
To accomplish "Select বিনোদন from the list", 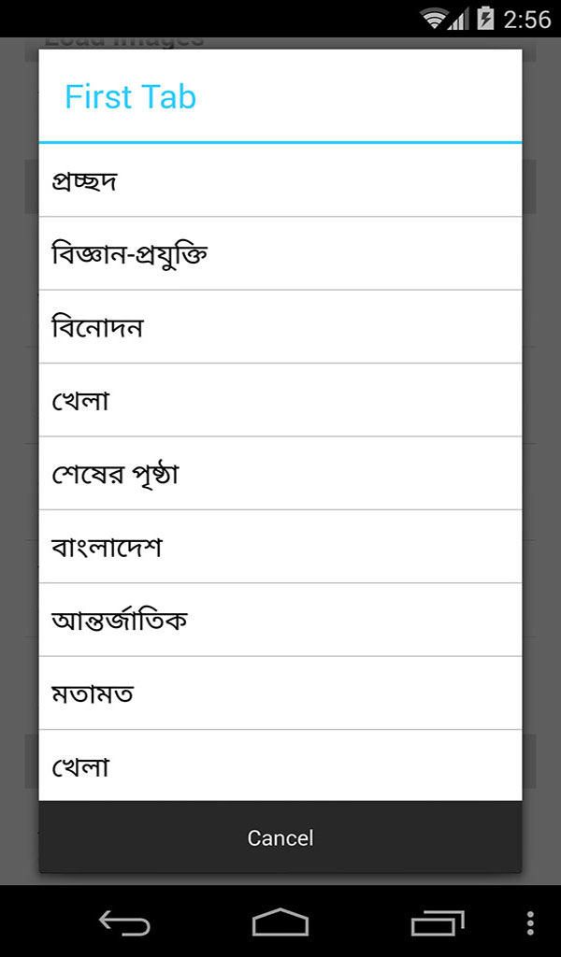I will click(280, 325).
